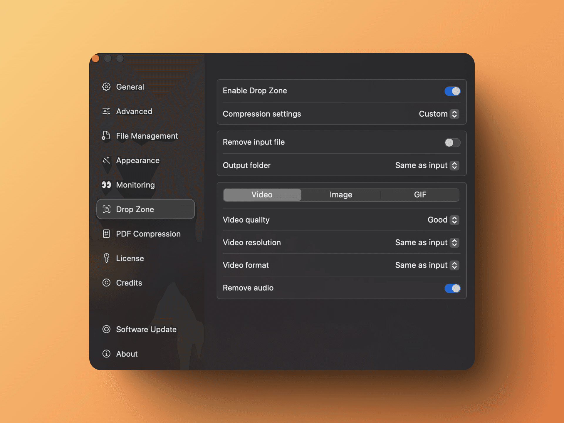This screenshot has width=564, height=423.
Task: Enable the Remove input file switch
Action: click(452, 142)
